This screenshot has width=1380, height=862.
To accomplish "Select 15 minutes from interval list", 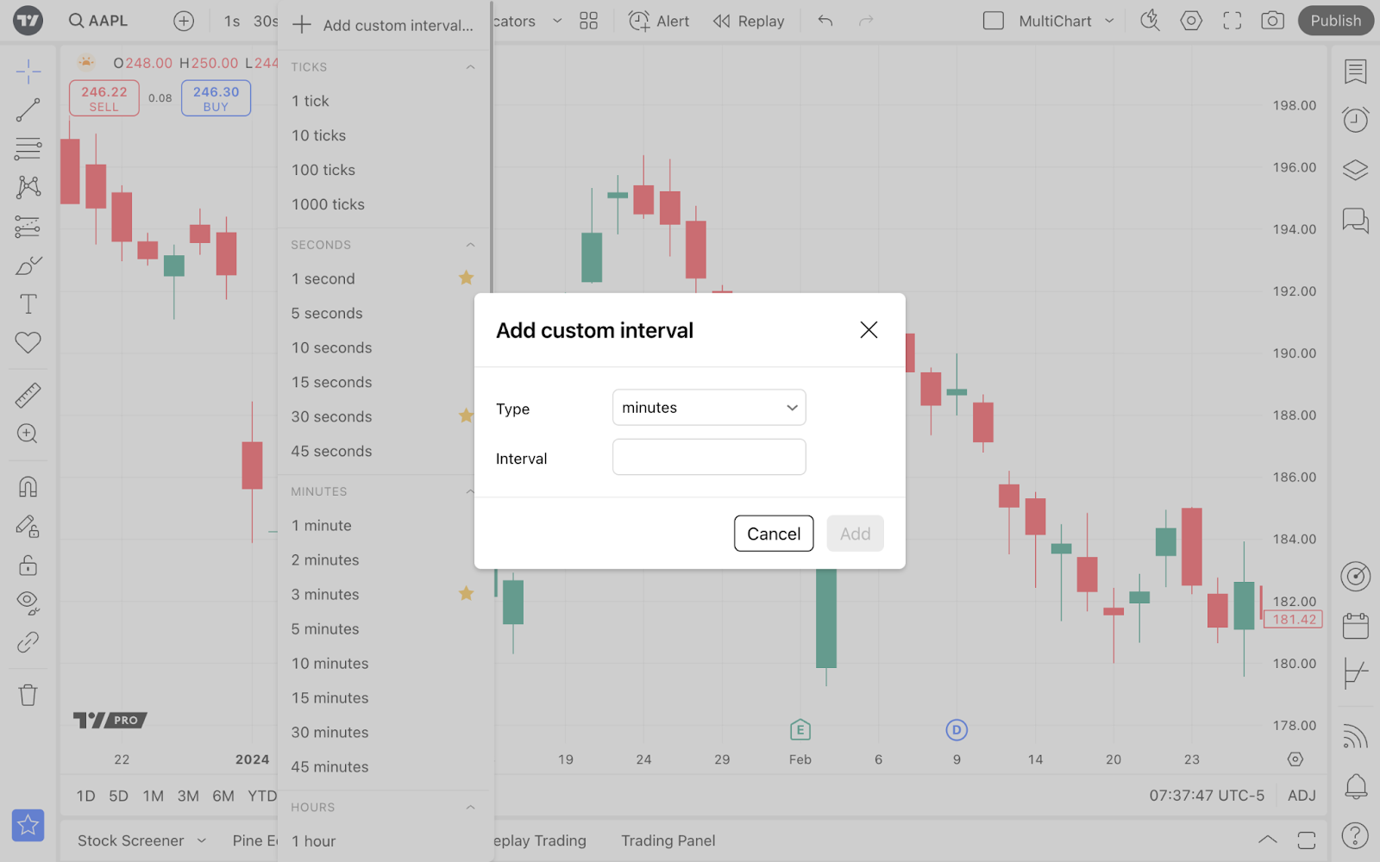I will tap(329, 698).
